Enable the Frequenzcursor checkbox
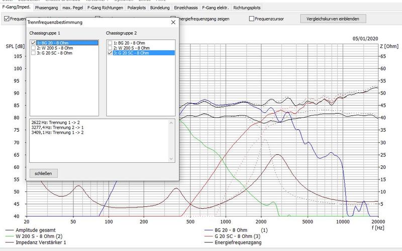 252,19
